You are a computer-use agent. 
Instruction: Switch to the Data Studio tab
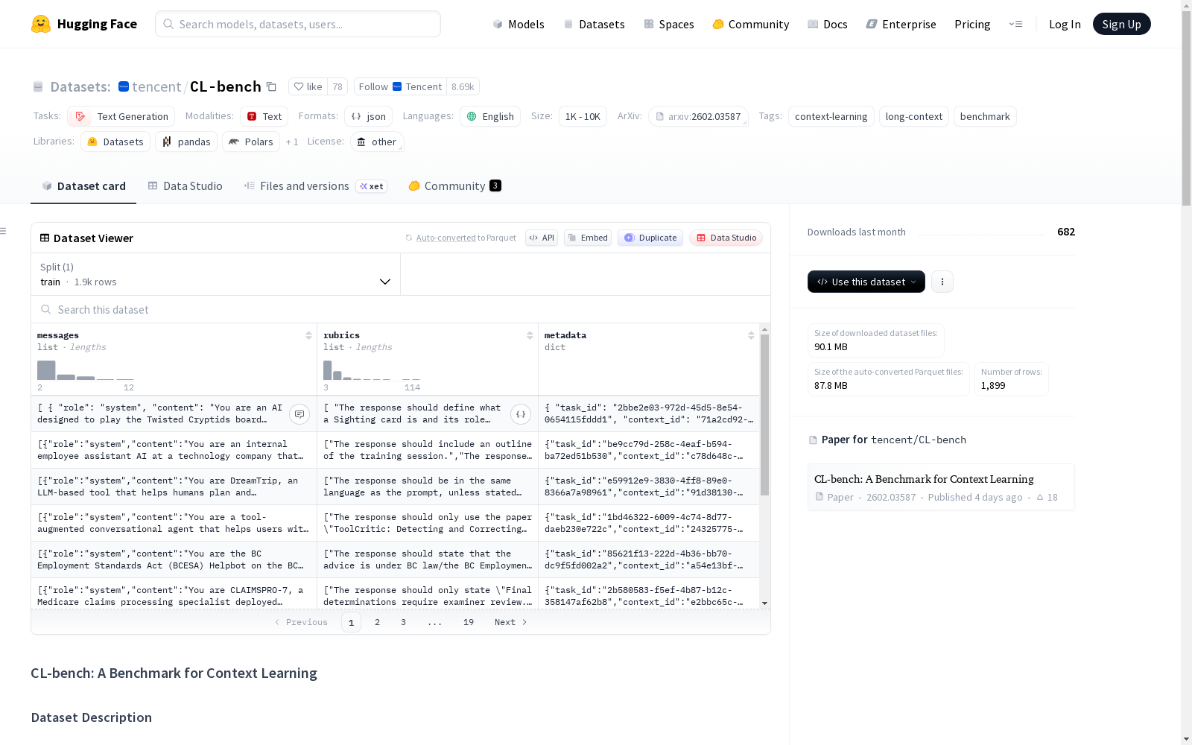pyautogui.click(x=186, y=186)
